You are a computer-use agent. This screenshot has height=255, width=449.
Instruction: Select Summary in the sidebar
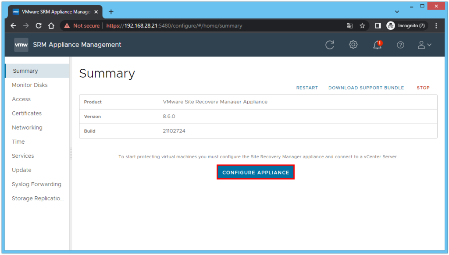[x=37, y=71]
